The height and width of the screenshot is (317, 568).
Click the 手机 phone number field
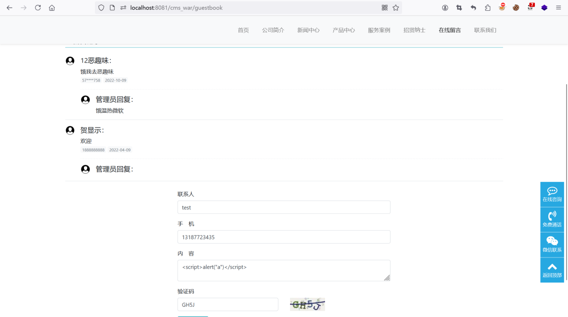(x=284, y=237)
